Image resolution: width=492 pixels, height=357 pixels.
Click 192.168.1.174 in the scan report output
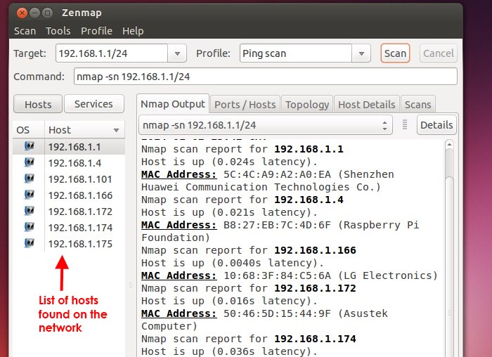pyautogui.click(x=315, y=339)
